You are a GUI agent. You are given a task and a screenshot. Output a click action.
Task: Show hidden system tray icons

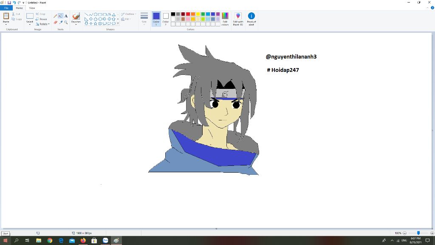pyautogui.click(x=392, y=241)
